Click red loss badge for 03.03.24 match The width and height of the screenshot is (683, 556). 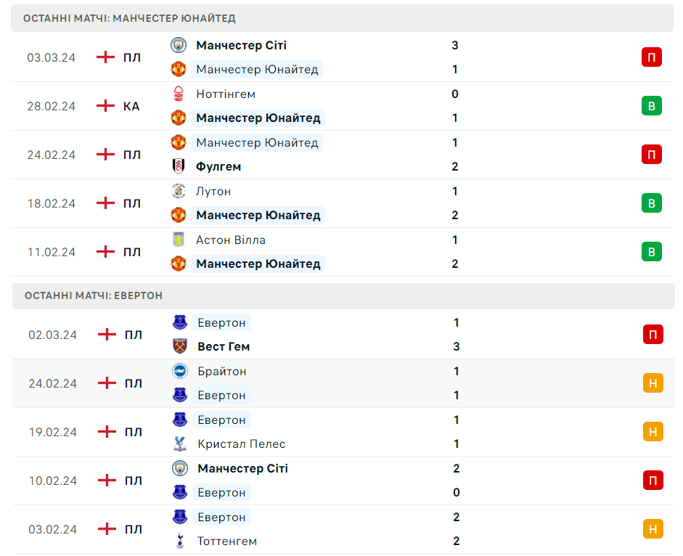pos(651,57)
